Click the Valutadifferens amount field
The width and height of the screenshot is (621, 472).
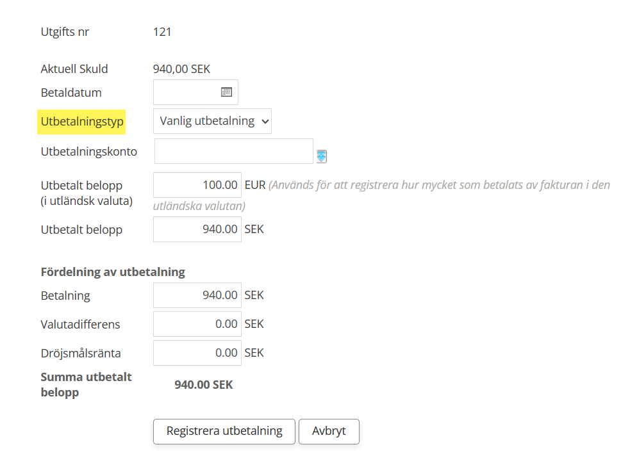tap(197, 324)
